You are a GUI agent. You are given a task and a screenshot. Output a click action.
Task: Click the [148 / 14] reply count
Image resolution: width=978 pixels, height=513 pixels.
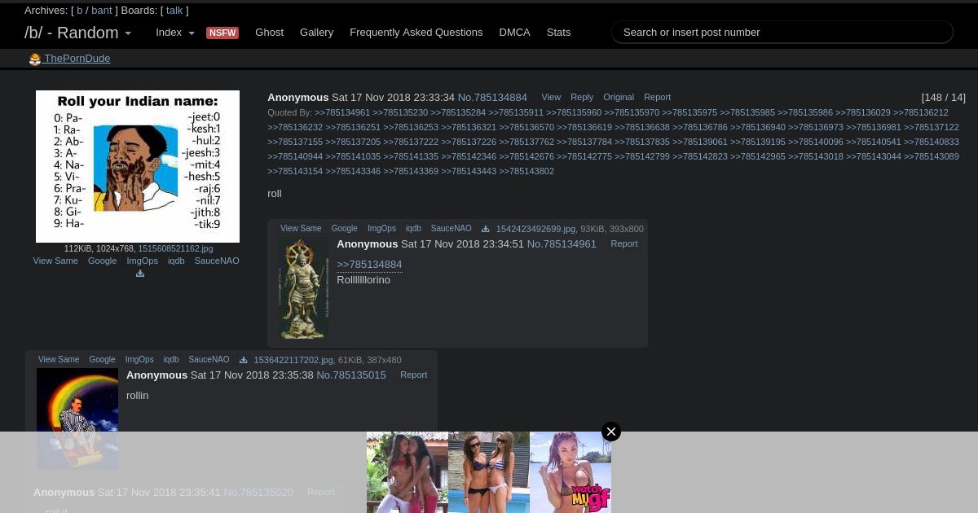click(x=944, y=98)
